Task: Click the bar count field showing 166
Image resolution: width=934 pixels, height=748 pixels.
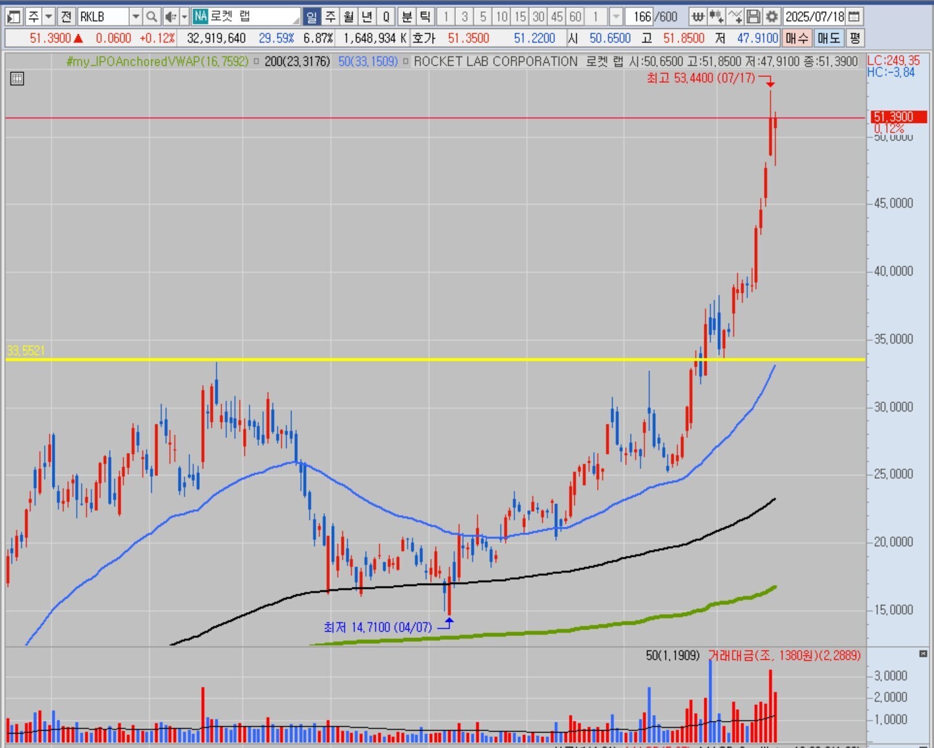Action: coord(641,17)
